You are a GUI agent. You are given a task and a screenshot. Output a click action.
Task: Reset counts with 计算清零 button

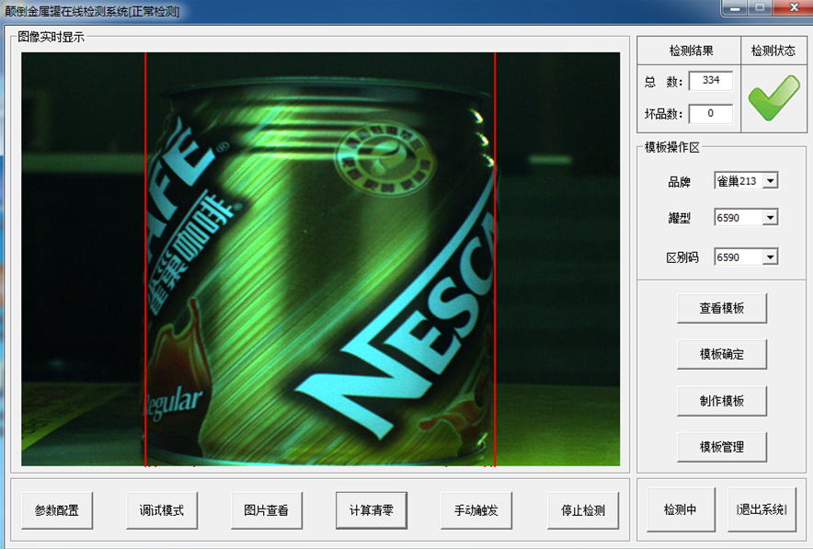click(x=372, y=510)
